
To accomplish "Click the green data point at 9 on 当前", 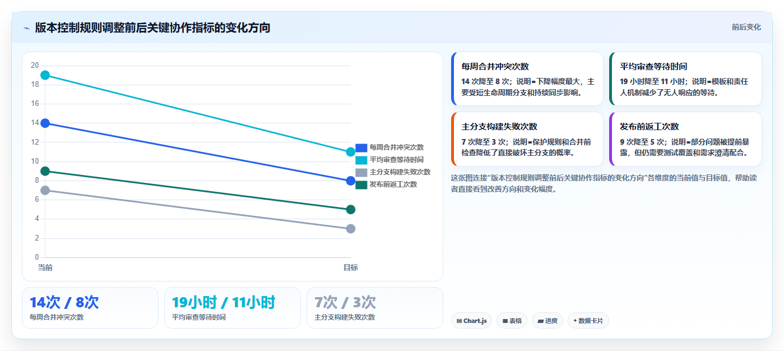I will [45, 171].
